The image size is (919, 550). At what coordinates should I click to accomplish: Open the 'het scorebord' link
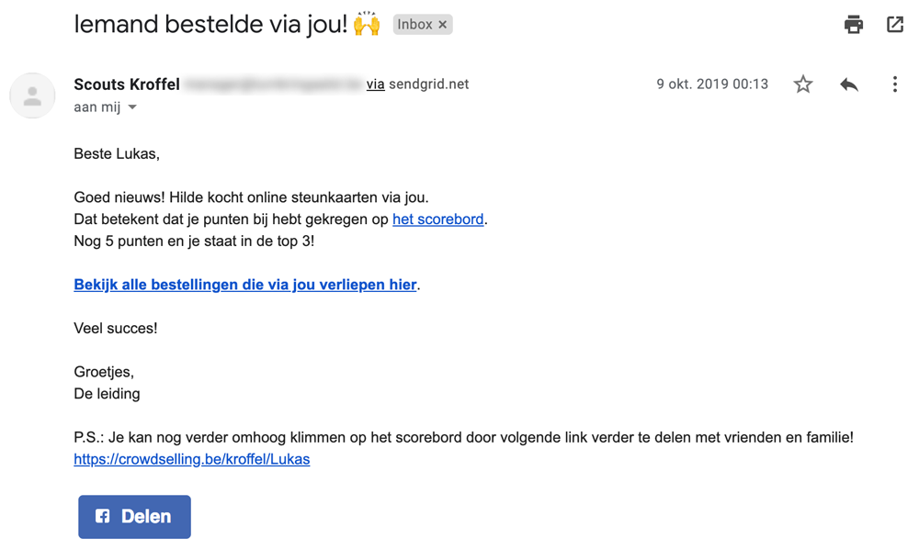pos(437,219)
